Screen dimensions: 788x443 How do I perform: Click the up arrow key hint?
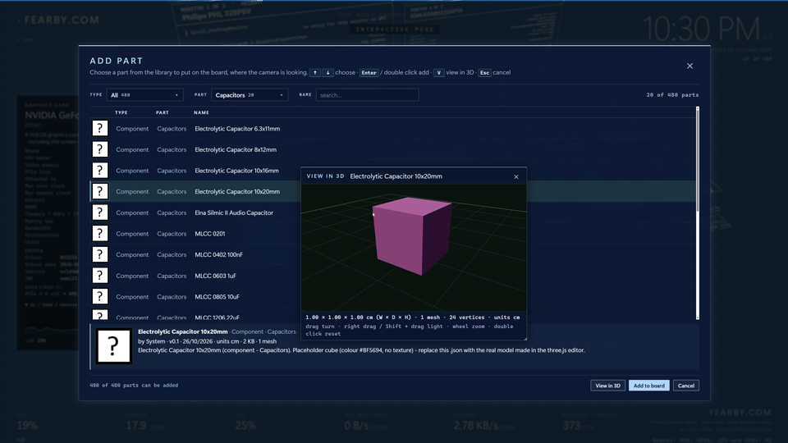click(x=315, y=73)
